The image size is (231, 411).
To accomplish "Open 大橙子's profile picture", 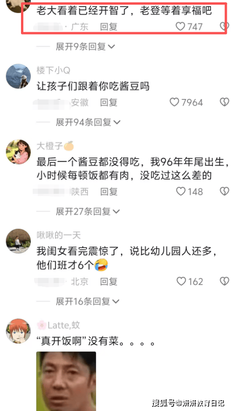I will point(18,152).
